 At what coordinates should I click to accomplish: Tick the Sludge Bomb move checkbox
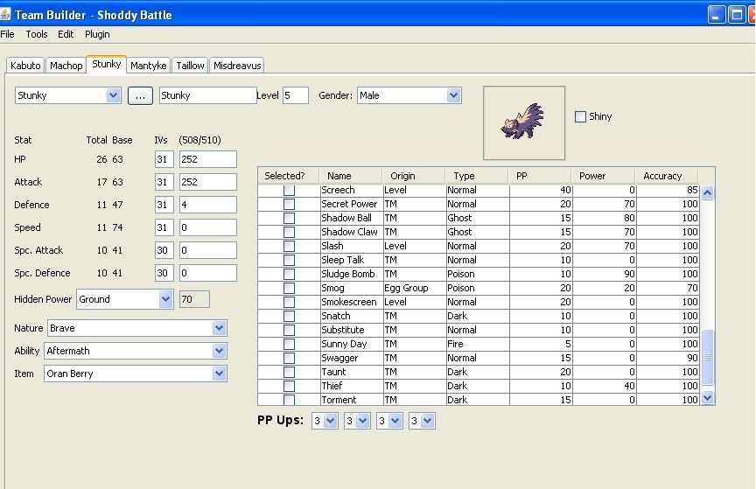(x=289, y=274)
